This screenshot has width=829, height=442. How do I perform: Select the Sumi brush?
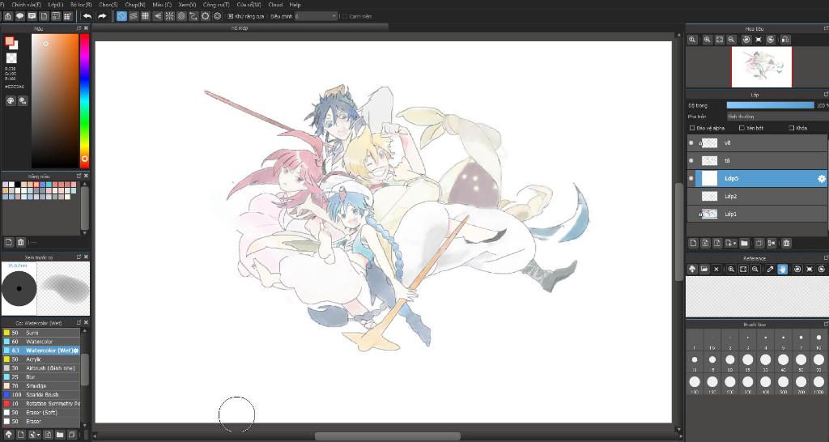[40, 333]
